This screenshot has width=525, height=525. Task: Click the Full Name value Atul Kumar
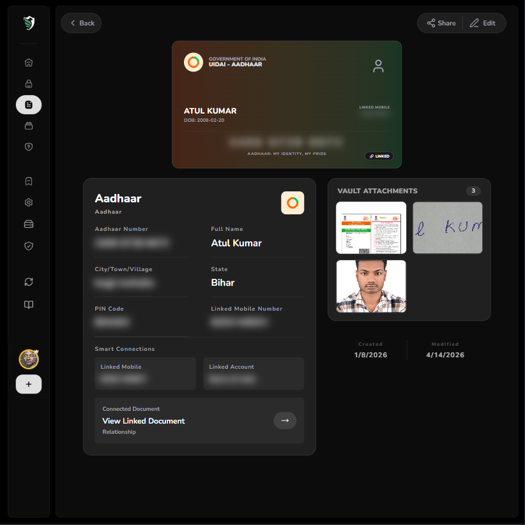[x=236, y=243]
